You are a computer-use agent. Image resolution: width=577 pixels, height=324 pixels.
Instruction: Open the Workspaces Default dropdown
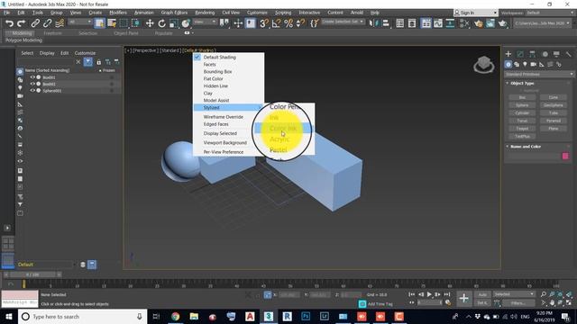[550, 13]
